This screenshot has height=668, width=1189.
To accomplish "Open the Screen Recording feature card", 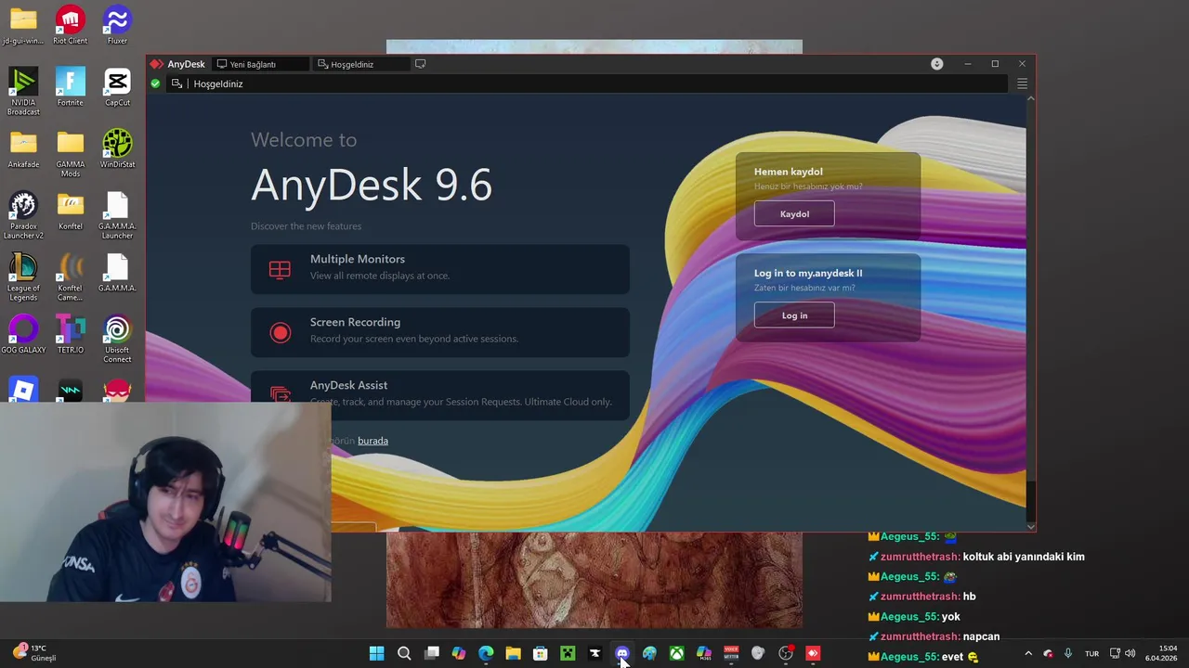I will [440, 332].
